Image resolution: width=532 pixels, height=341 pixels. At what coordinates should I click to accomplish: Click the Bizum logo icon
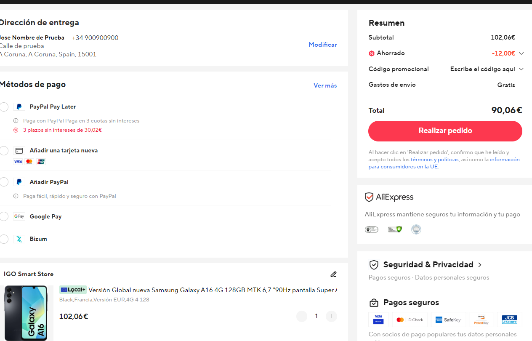coord(19,239)
